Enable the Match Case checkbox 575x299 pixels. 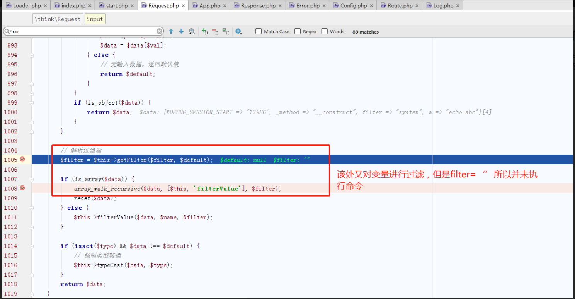(x=259, y=31)
